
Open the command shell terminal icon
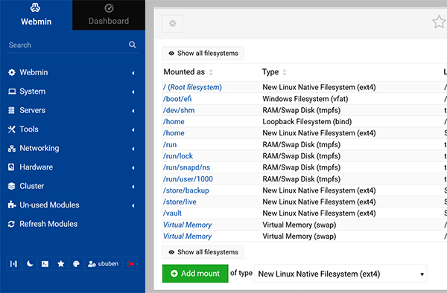point(45,264)
